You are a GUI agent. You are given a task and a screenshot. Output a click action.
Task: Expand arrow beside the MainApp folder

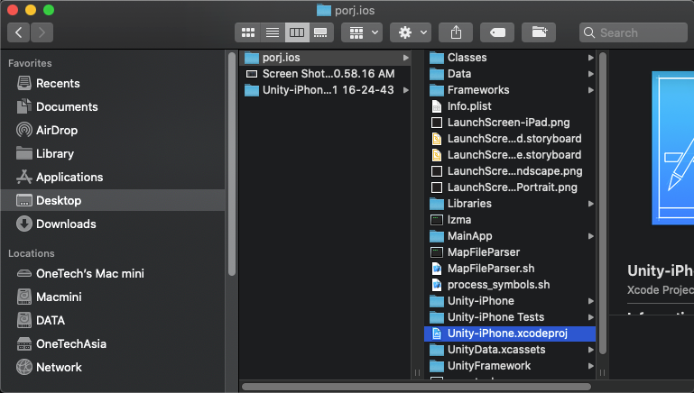(x=590, y=235)
